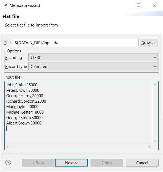Click scroll left arrow in input file preview
Image resolution: width=163 pixels, height=172 pixels.
[x=7, y=147]
